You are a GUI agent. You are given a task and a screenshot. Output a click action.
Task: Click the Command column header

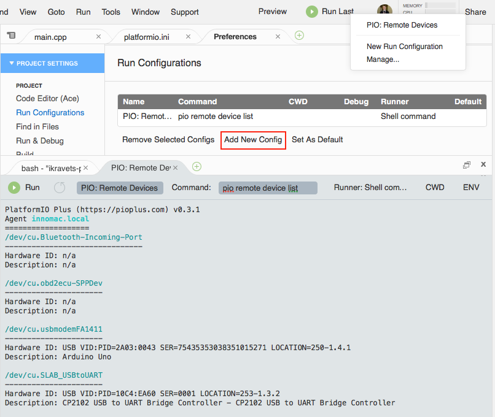point(197,102)
